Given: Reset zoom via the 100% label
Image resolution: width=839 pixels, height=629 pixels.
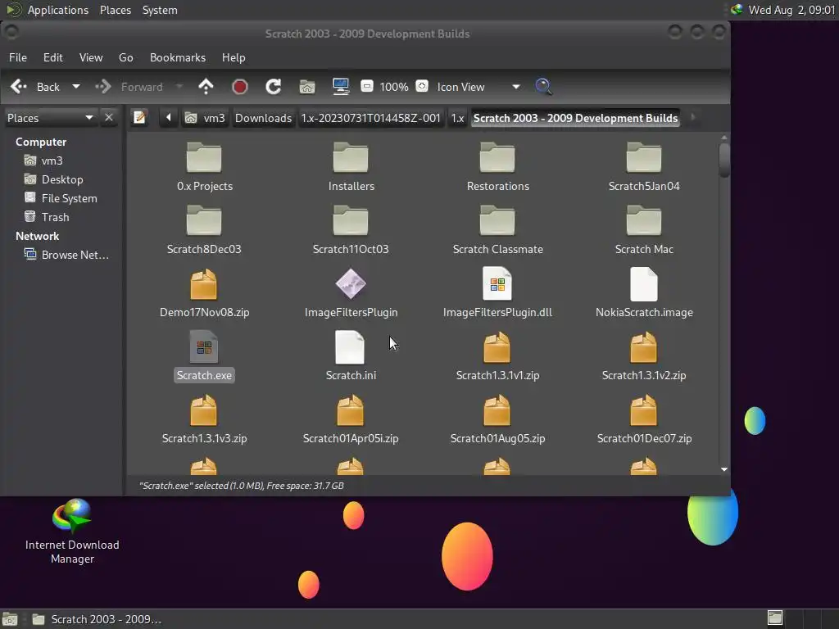Looking at the screenshot, I should click(x=394, y=87).
